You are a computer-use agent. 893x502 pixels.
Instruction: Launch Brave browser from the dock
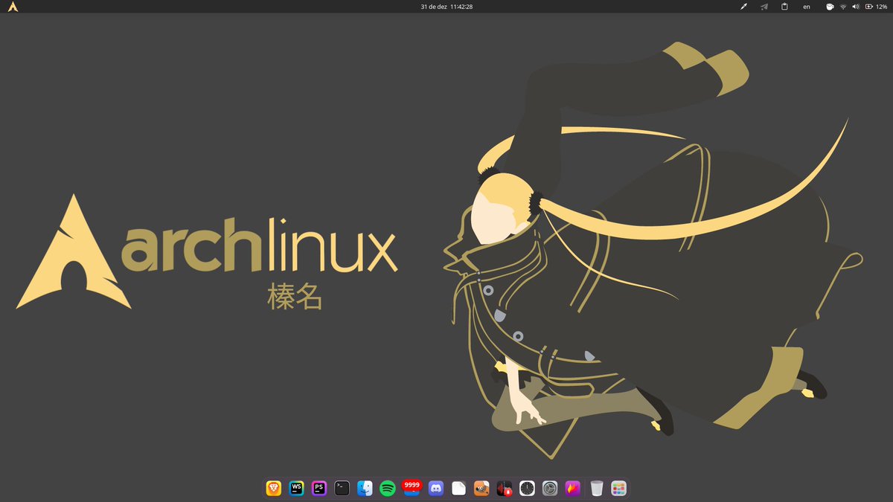coord(274,489)
